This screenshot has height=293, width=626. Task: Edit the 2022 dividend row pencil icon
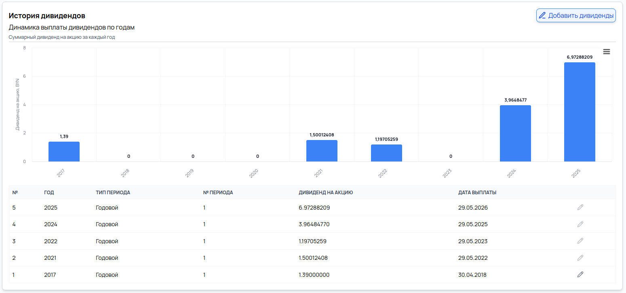(580, 241)
